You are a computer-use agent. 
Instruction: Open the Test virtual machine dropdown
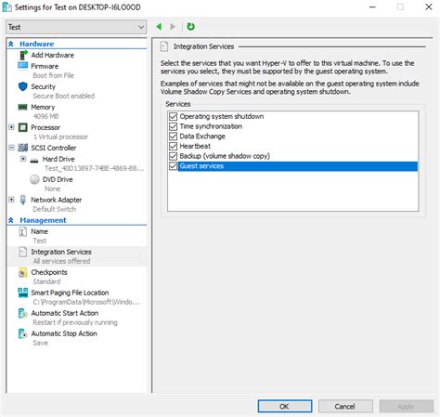(76, 27)
